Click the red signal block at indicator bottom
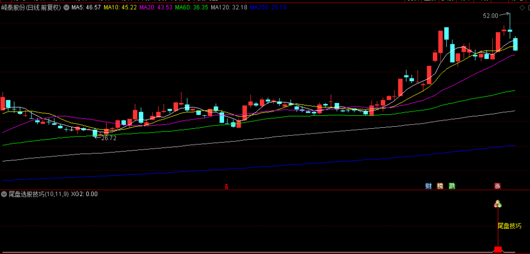Viewport: 530px width, 254px height. 498,250
